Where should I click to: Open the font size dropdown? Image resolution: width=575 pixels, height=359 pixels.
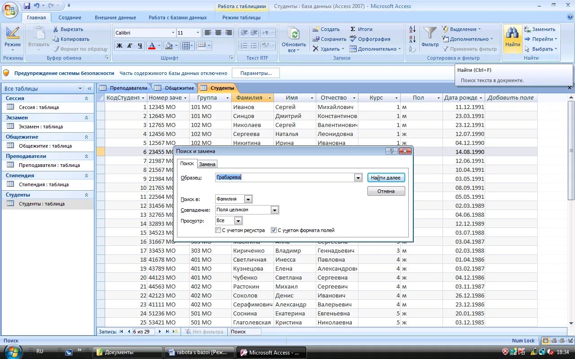198,33
